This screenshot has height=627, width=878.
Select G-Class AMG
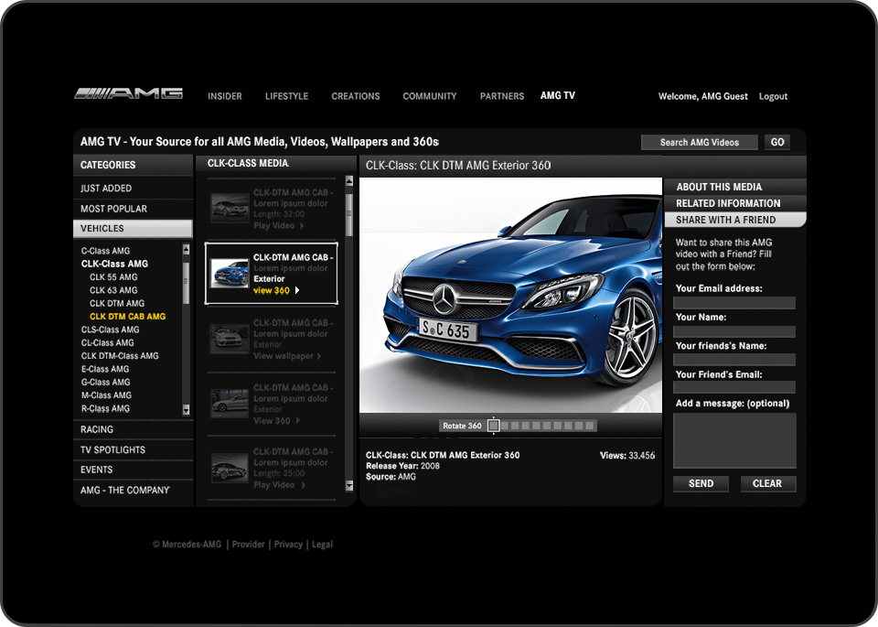pos(105,382)
